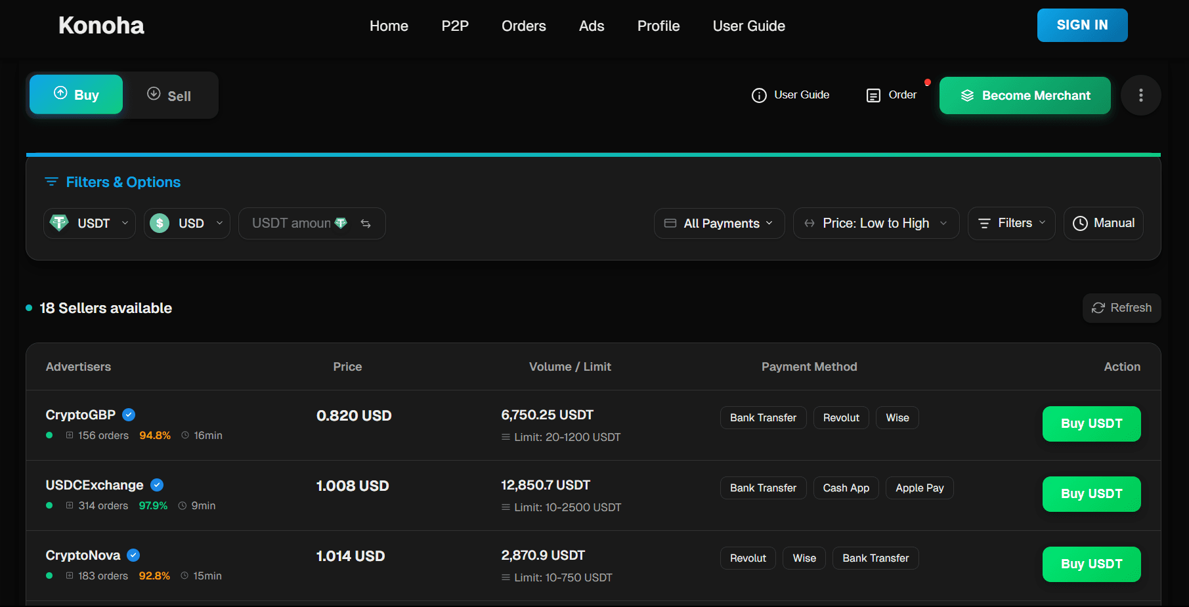The image size is (1189, 607).
Task: Expand the All Payments dropdown
Action: [x=719, y=223]
